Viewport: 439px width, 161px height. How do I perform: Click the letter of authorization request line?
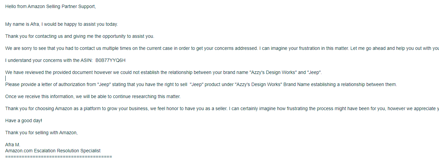(x=201, y=85)
